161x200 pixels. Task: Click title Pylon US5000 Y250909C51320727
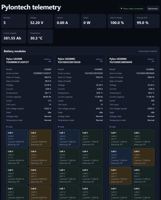point(18,61)
